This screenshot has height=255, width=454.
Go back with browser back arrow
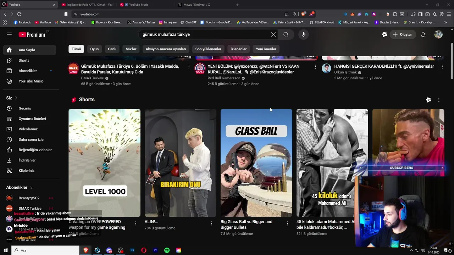pos(5,14)
